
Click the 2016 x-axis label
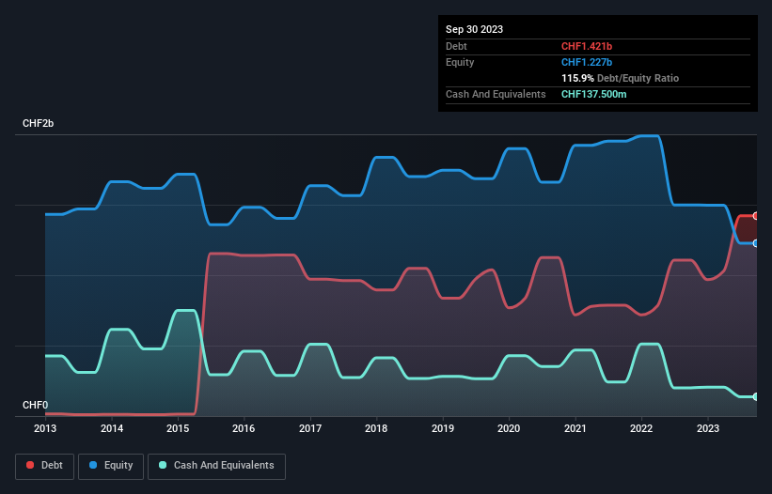(x=244, y=428)
